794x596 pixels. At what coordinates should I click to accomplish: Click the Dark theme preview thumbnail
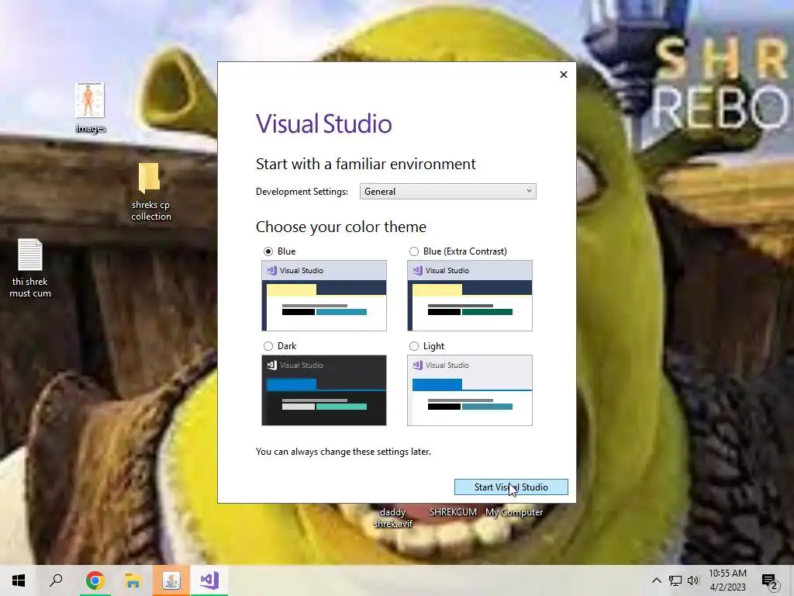[x=324, y=390]
